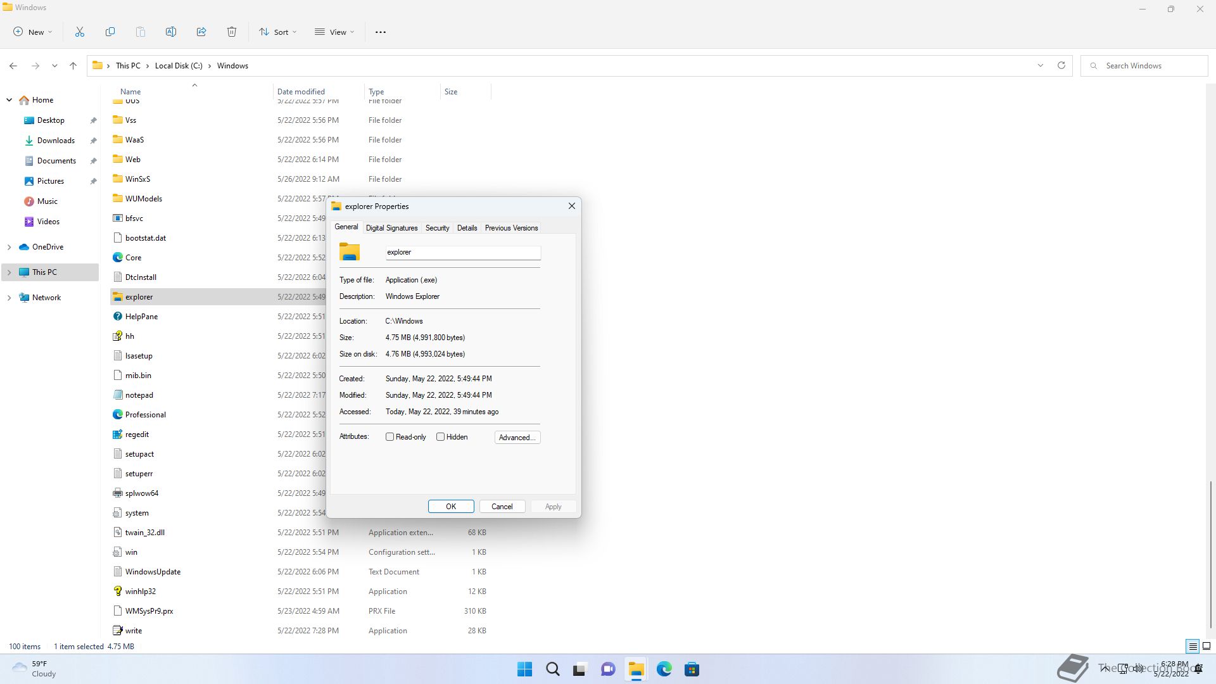Click the Copy toolbar icon
This screenshot has width=1216, height=684.
point(110,32)
